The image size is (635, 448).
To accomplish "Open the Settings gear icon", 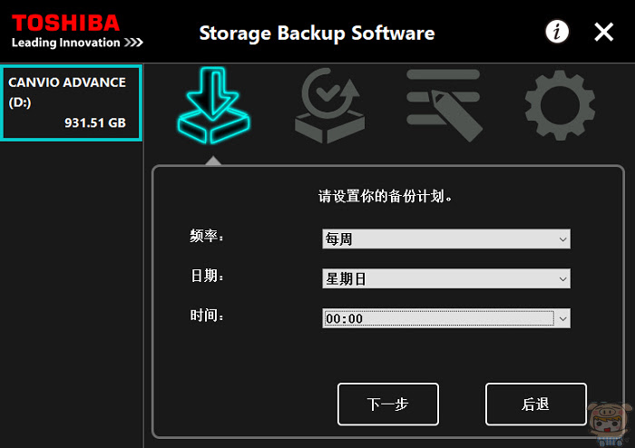I will [560, 105].
